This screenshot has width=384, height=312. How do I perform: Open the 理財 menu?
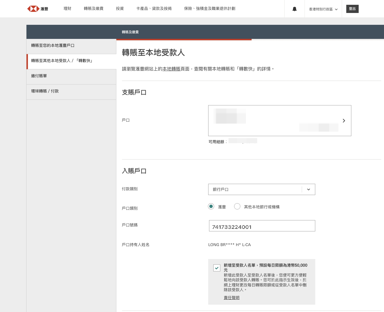[67, 9]
